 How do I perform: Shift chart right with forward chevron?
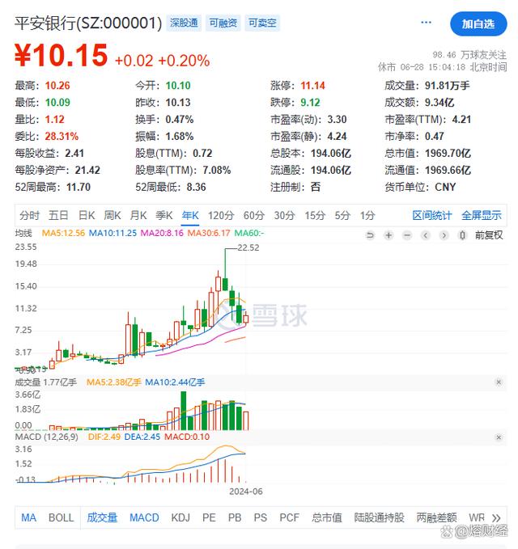444,235
